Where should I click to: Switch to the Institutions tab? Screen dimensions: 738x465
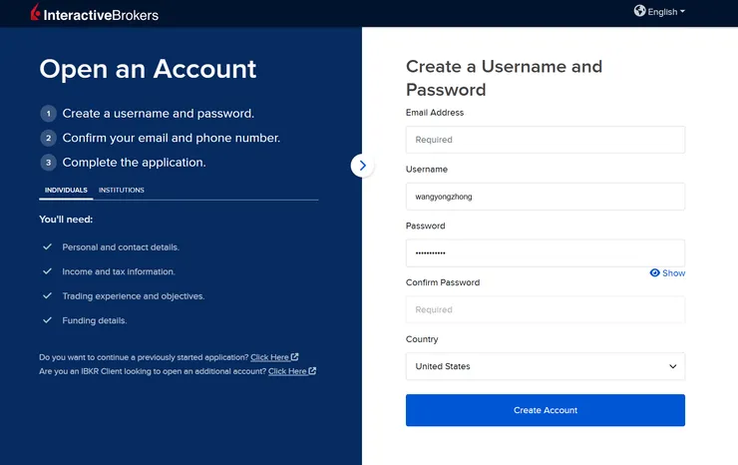pos(122,190)
